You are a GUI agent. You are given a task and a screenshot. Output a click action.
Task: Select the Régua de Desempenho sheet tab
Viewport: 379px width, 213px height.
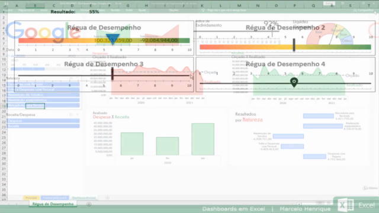click(x=53, y=204)
